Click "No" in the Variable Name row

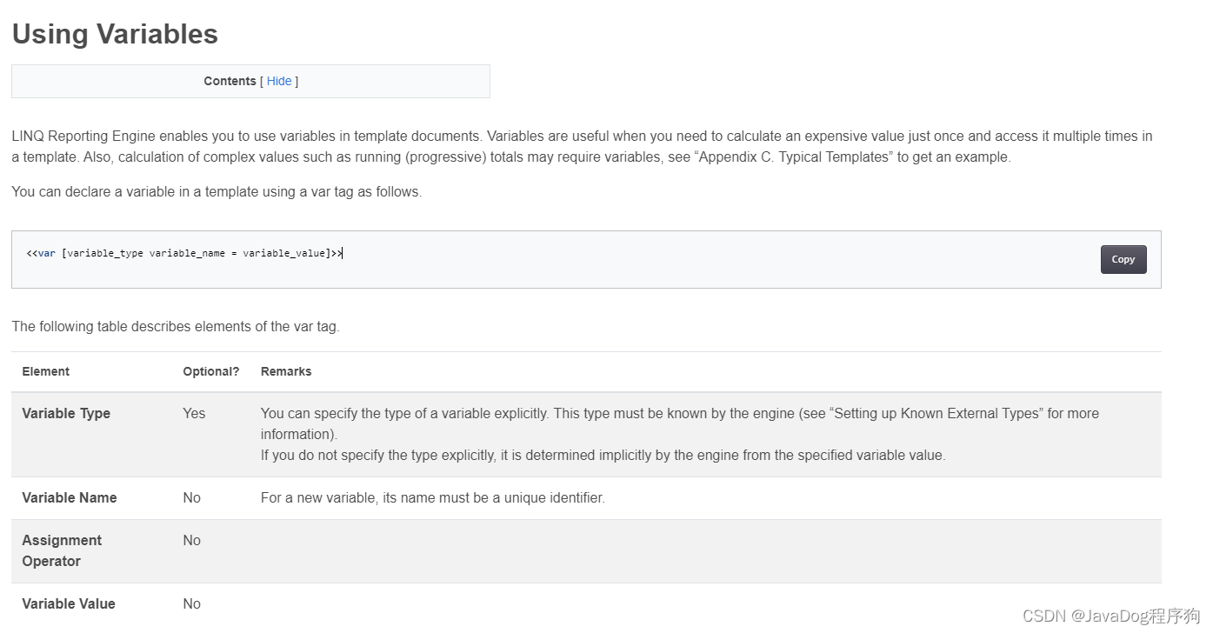coord(191,497)
